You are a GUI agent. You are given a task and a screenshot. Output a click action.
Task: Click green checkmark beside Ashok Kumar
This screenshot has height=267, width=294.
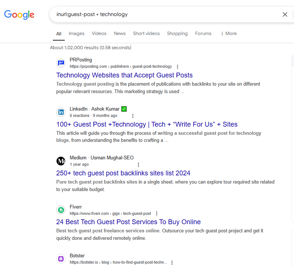124,109
